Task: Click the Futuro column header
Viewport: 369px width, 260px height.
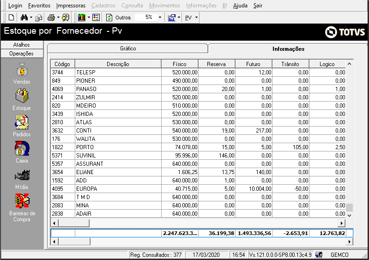Action: (x=254, y=64)
